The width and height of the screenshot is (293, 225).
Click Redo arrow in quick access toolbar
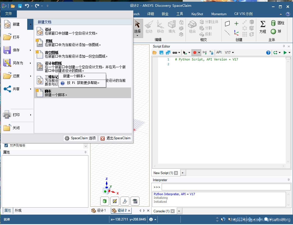tap(37, 6)
